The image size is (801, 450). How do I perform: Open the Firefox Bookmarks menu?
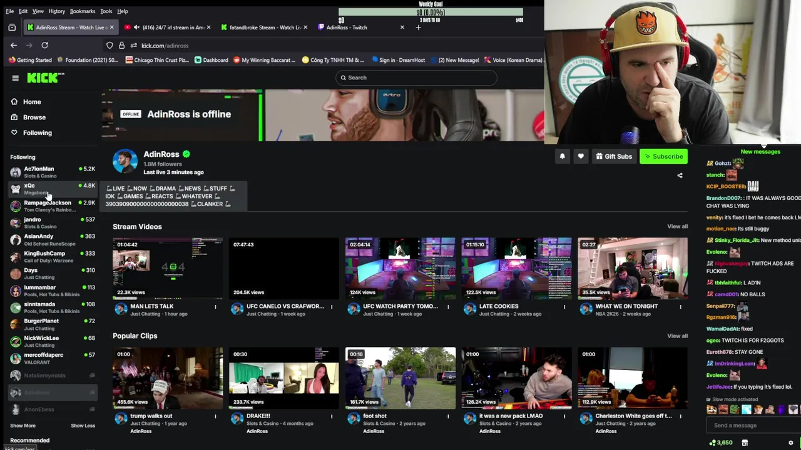click(x=83, y=11)
